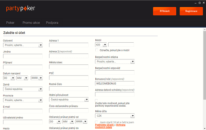Click the Adresa 2 input field
The height and width of the screenshot is (130, 206).
[69, 56]
